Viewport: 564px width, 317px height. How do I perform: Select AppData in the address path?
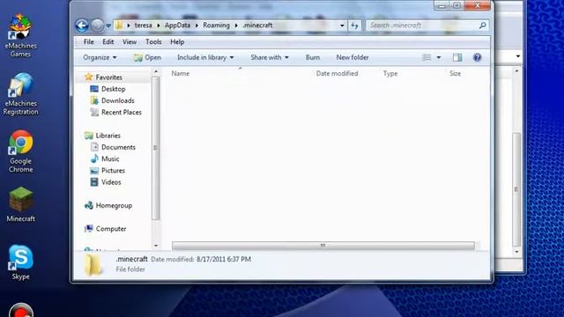pyautogui.click(x=177, y=26)
